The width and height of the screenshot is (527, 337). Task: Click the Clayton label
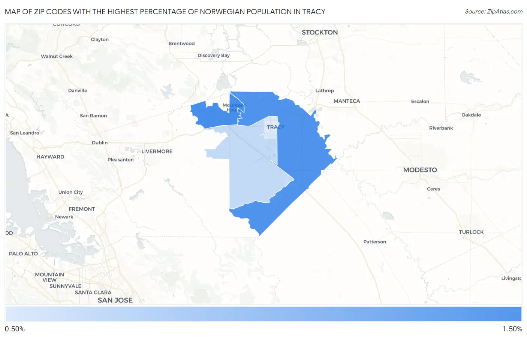(x=100, y=39)
